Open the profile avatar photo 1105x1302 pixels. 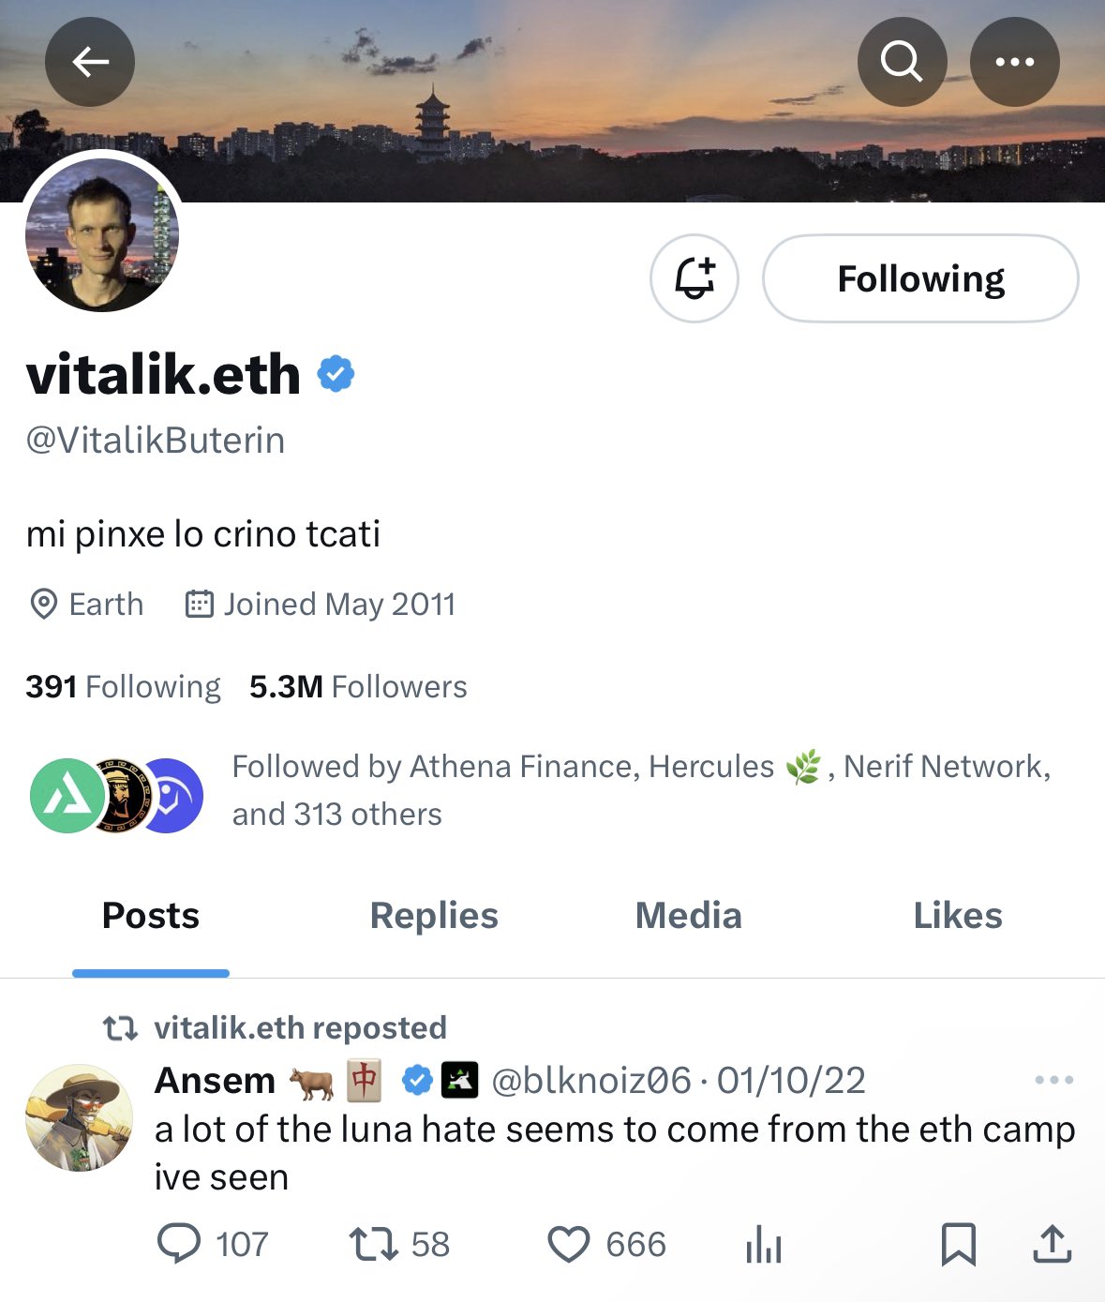pos(101,234)
